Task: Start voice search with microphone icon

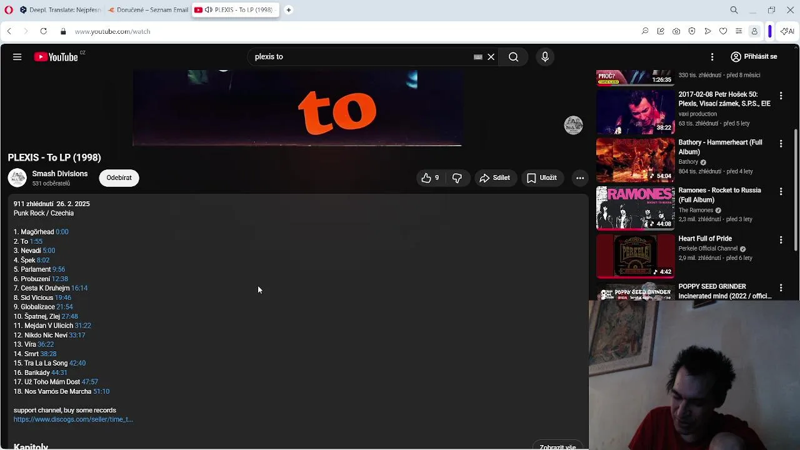Action: (x=545, y=57)
